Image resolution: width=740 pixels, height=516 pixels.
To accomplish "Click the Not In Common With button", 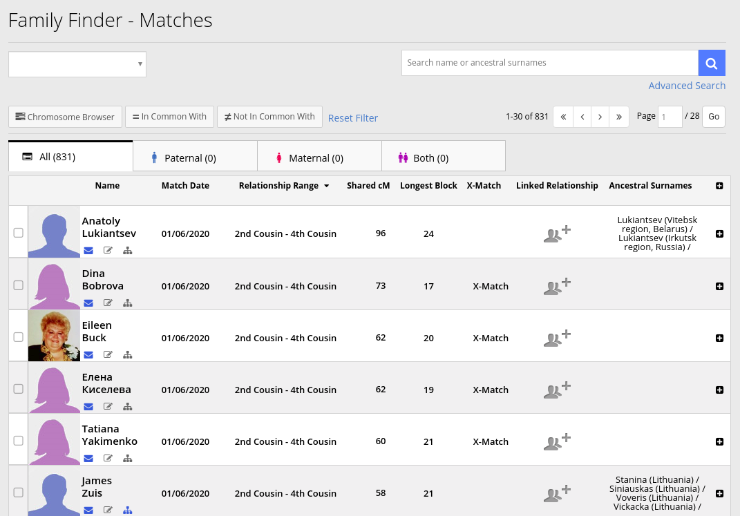I will 269,117.
